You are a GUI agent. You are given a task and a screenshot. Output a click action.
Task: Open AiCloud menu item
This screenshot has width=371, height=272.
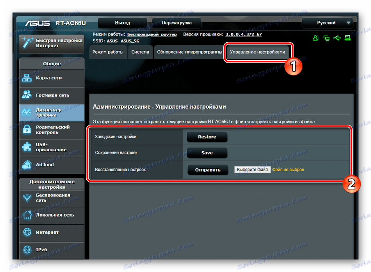(x=52, y=165)
